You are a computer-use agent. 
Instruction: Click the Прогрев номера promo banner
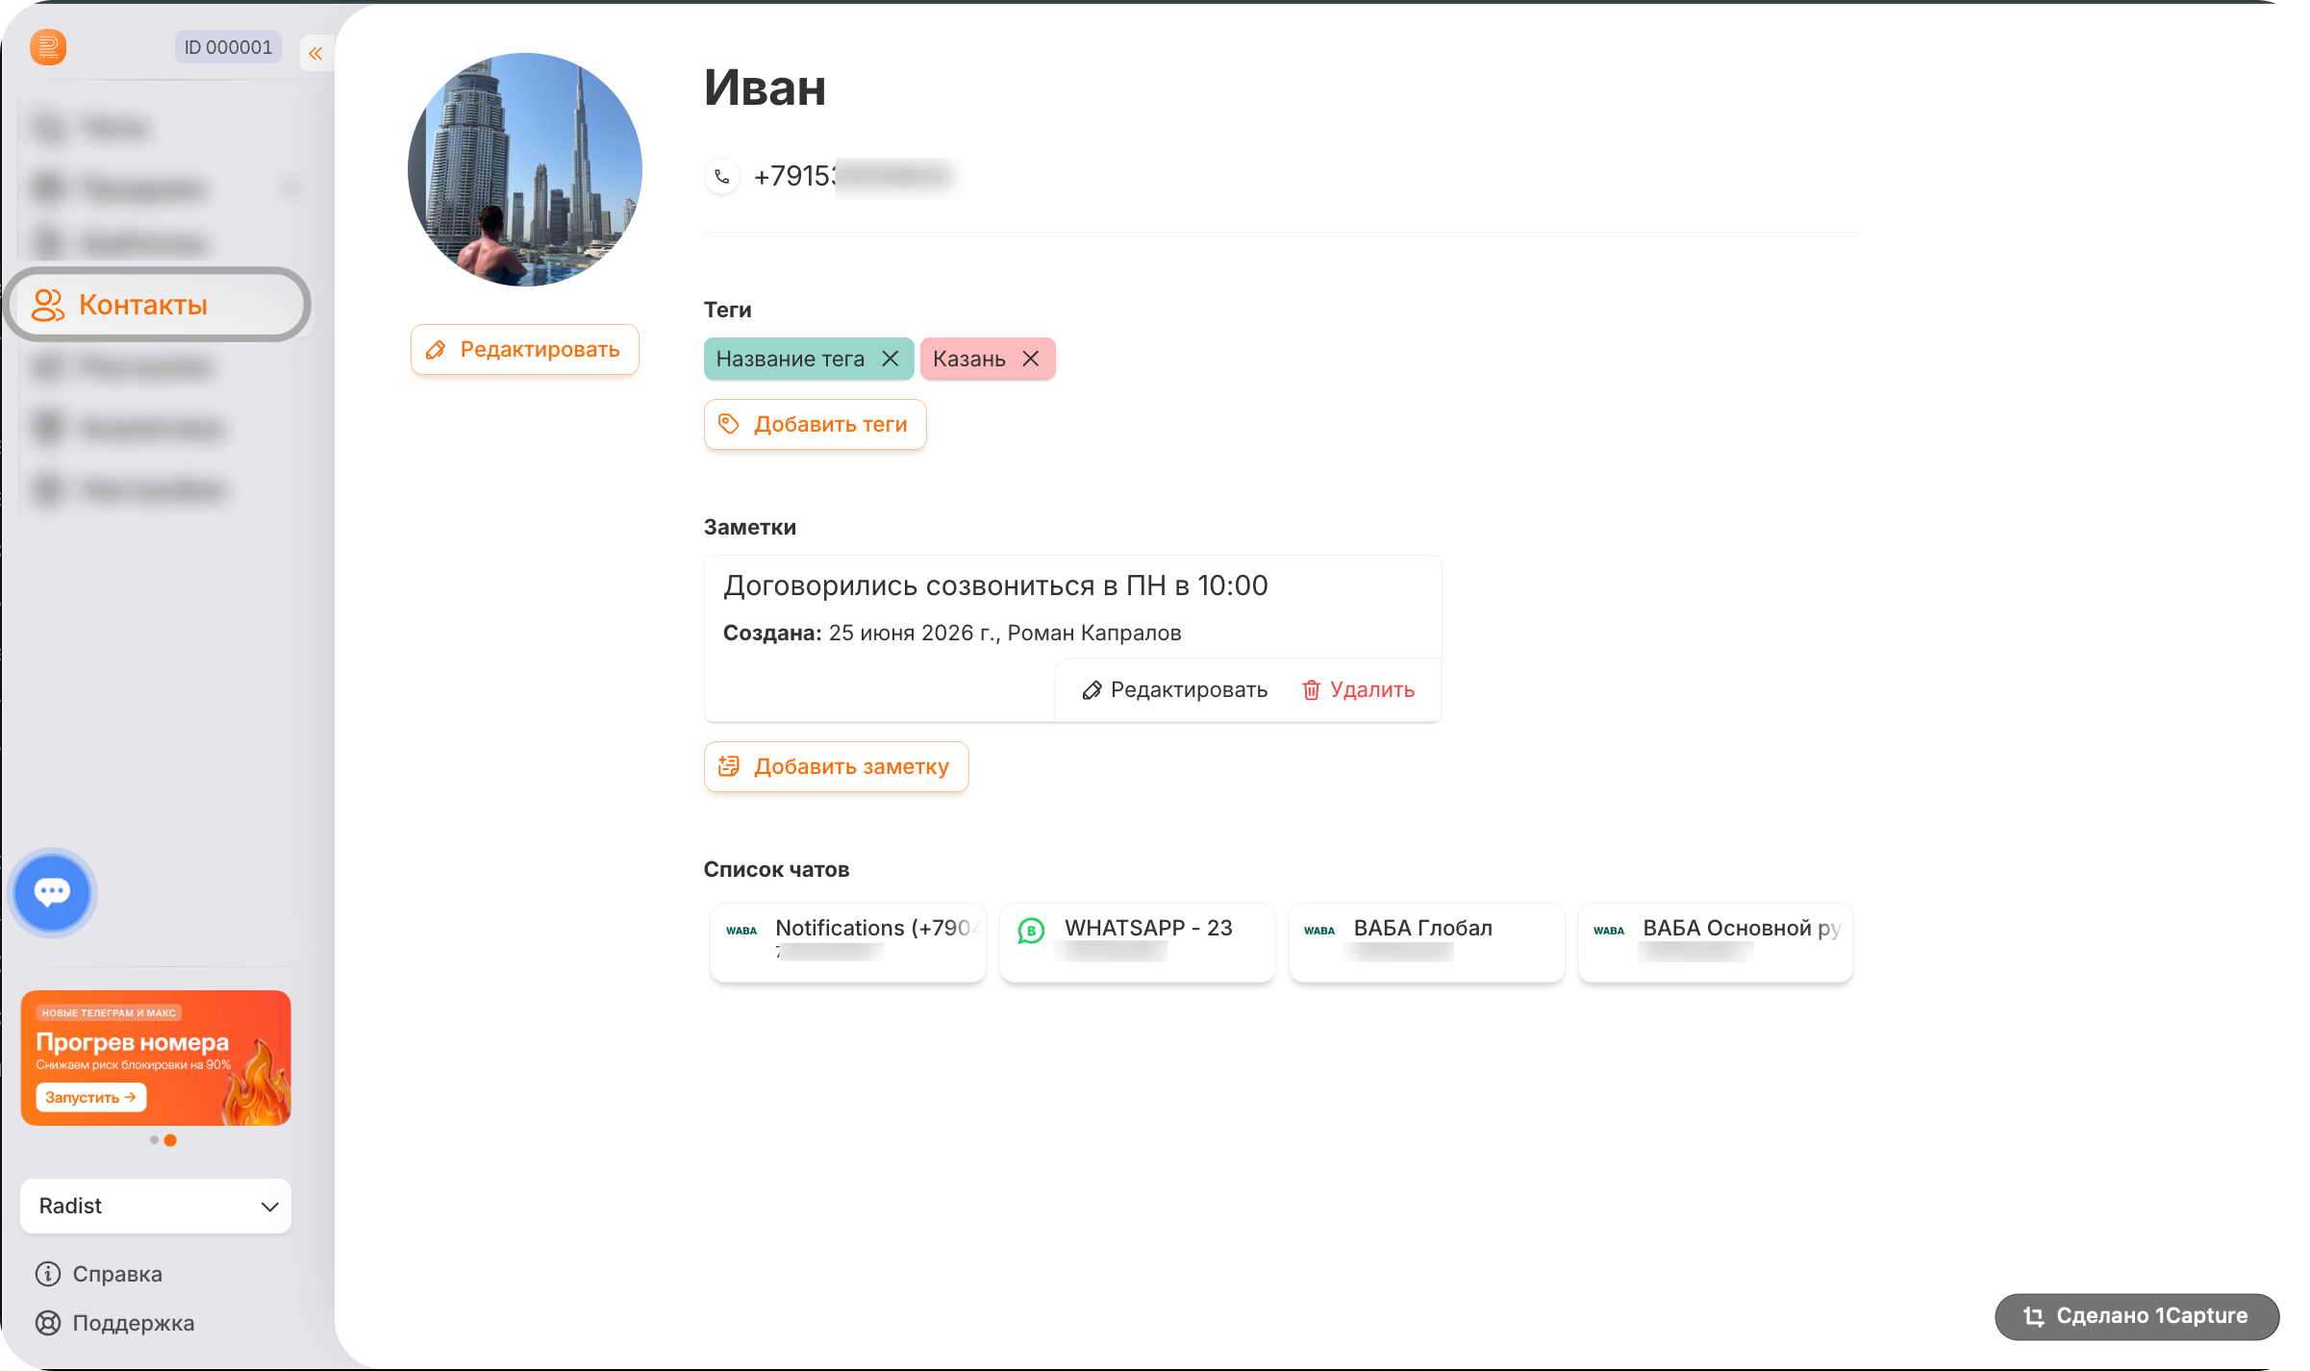point(156,1058)
